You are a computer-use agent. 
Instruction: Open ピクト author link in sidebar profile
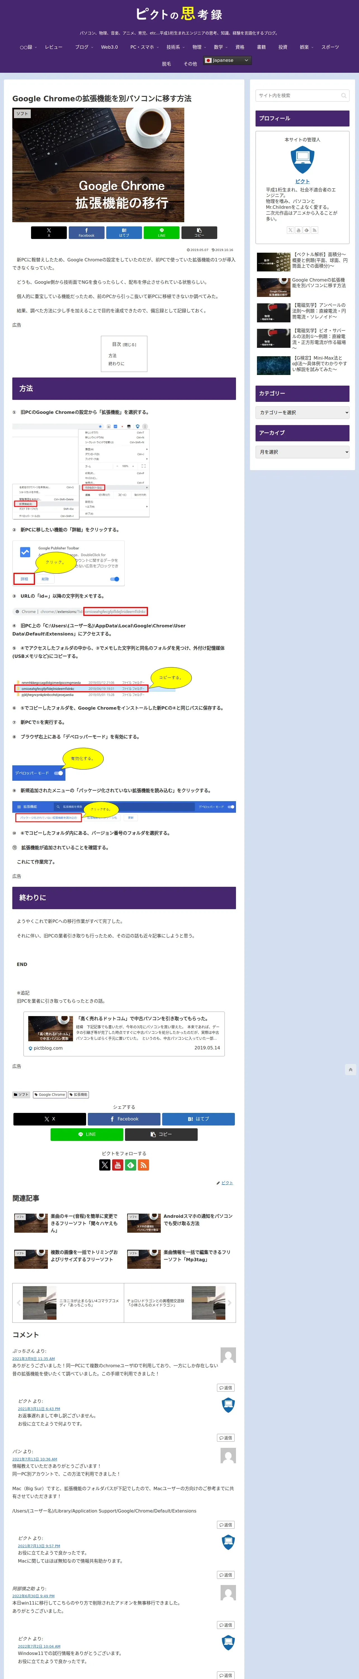pos(302,181)
